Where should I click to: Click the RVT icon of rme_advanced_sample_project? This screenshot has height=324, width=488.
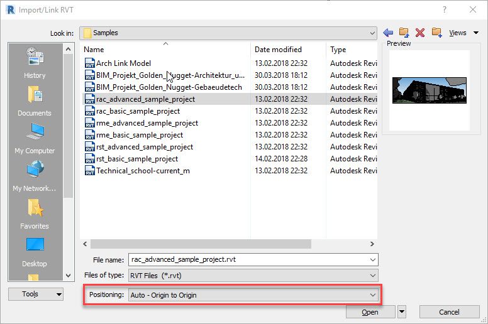coord(90,122)
